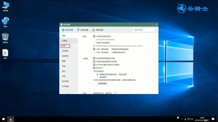Select 退出程序 radio option
The image size is (218, 122).
coord(98,77)
